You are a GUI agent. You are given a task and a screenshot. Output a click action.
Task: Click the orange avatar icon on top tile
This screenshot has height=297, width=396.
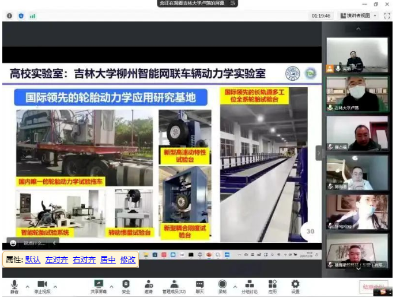coord(330,69)
